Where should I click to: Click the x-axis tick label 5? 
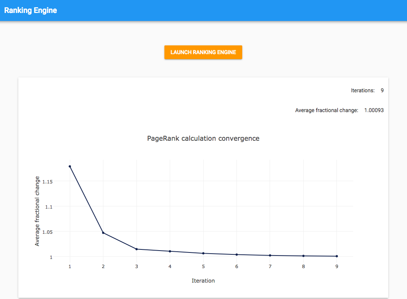point(203,266)
